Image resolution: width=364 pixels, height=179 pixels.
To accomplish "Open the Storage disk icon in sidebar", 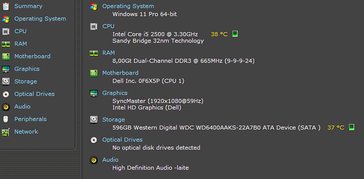I will tap(6, 82).
